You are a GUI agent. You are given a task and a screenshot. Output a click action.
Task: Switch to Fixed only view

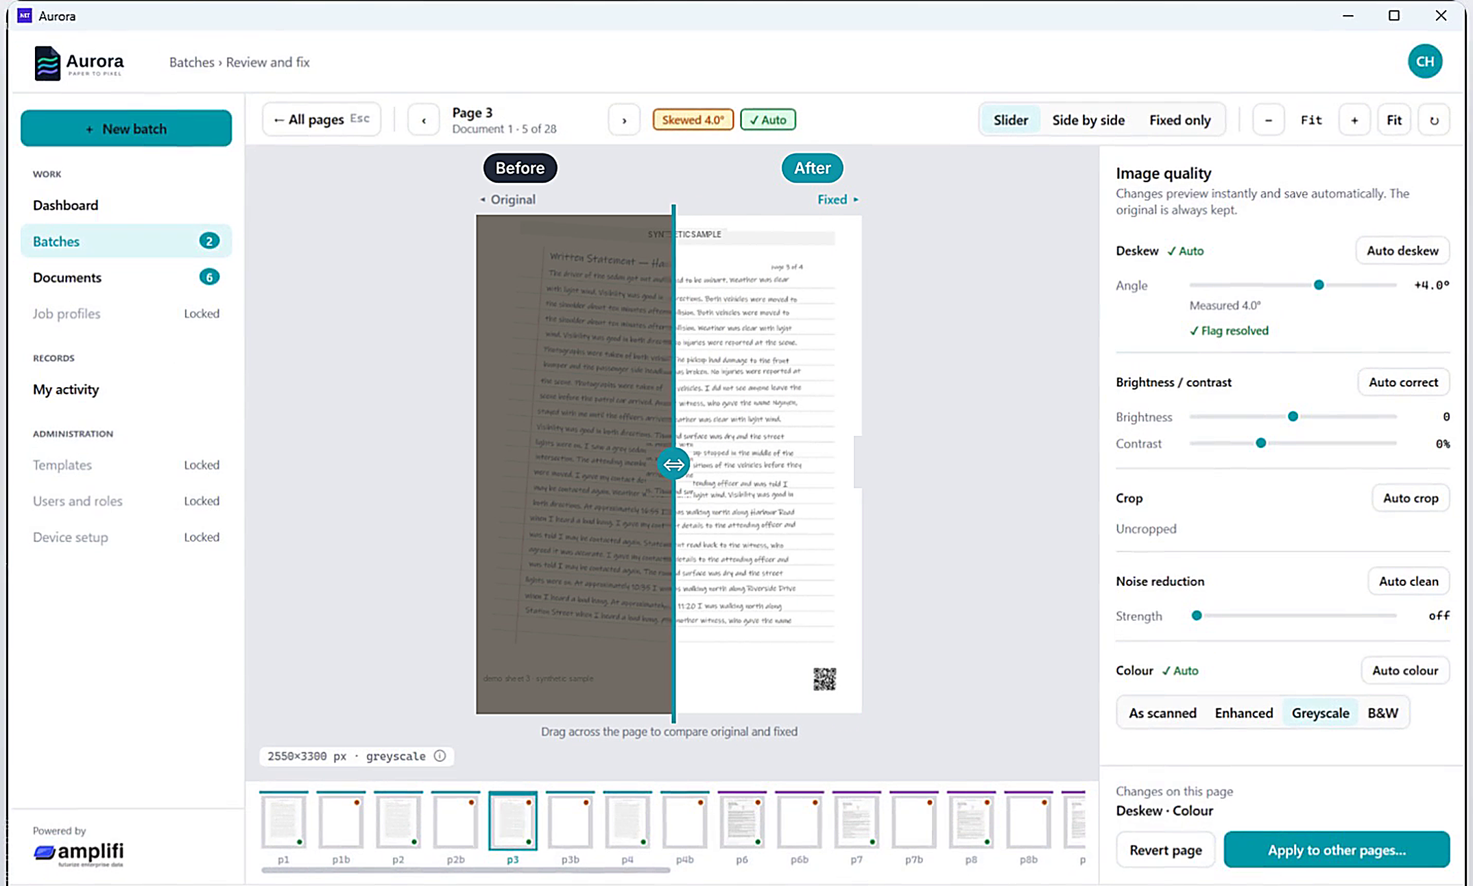[1179, 121]
